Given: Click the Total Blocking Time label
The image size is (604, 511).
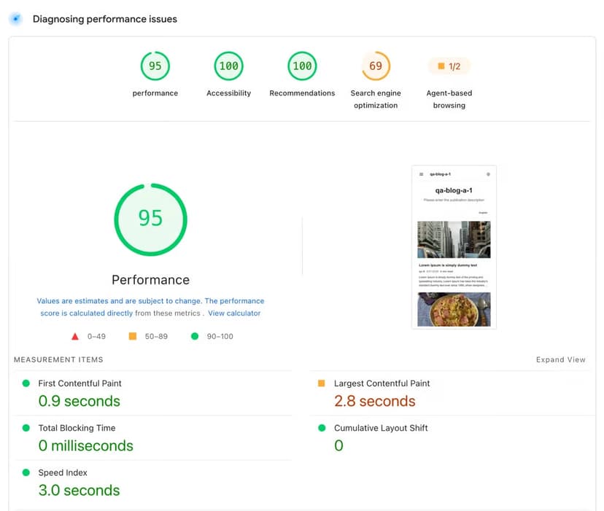Looking at the screenshot, I should click(x=77, y=428).
